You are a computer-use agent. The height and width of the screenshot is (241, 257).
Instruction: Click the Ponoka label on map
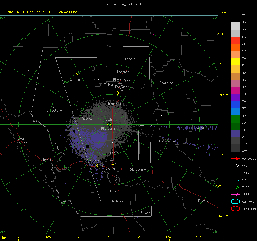(130, 59)
